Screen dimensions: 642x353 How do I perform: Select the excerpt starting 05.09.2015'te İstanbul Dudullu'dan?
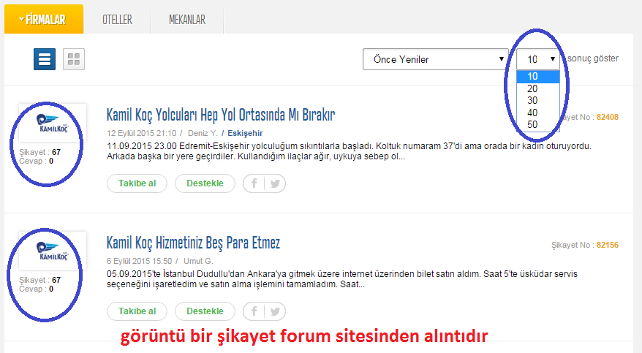click(342, 279)
